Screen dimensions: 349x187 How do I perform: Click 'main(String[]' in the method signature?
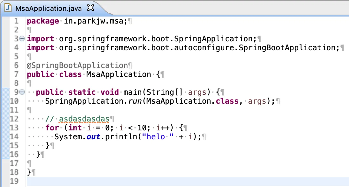click(153, 92)
